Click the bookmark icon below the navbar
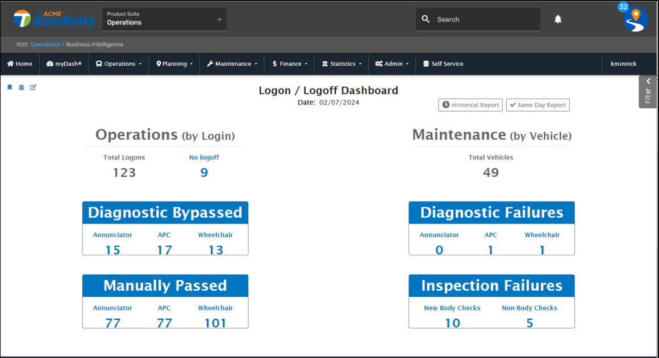Screen dimensions: 659x358 click(x=10, y=87)
